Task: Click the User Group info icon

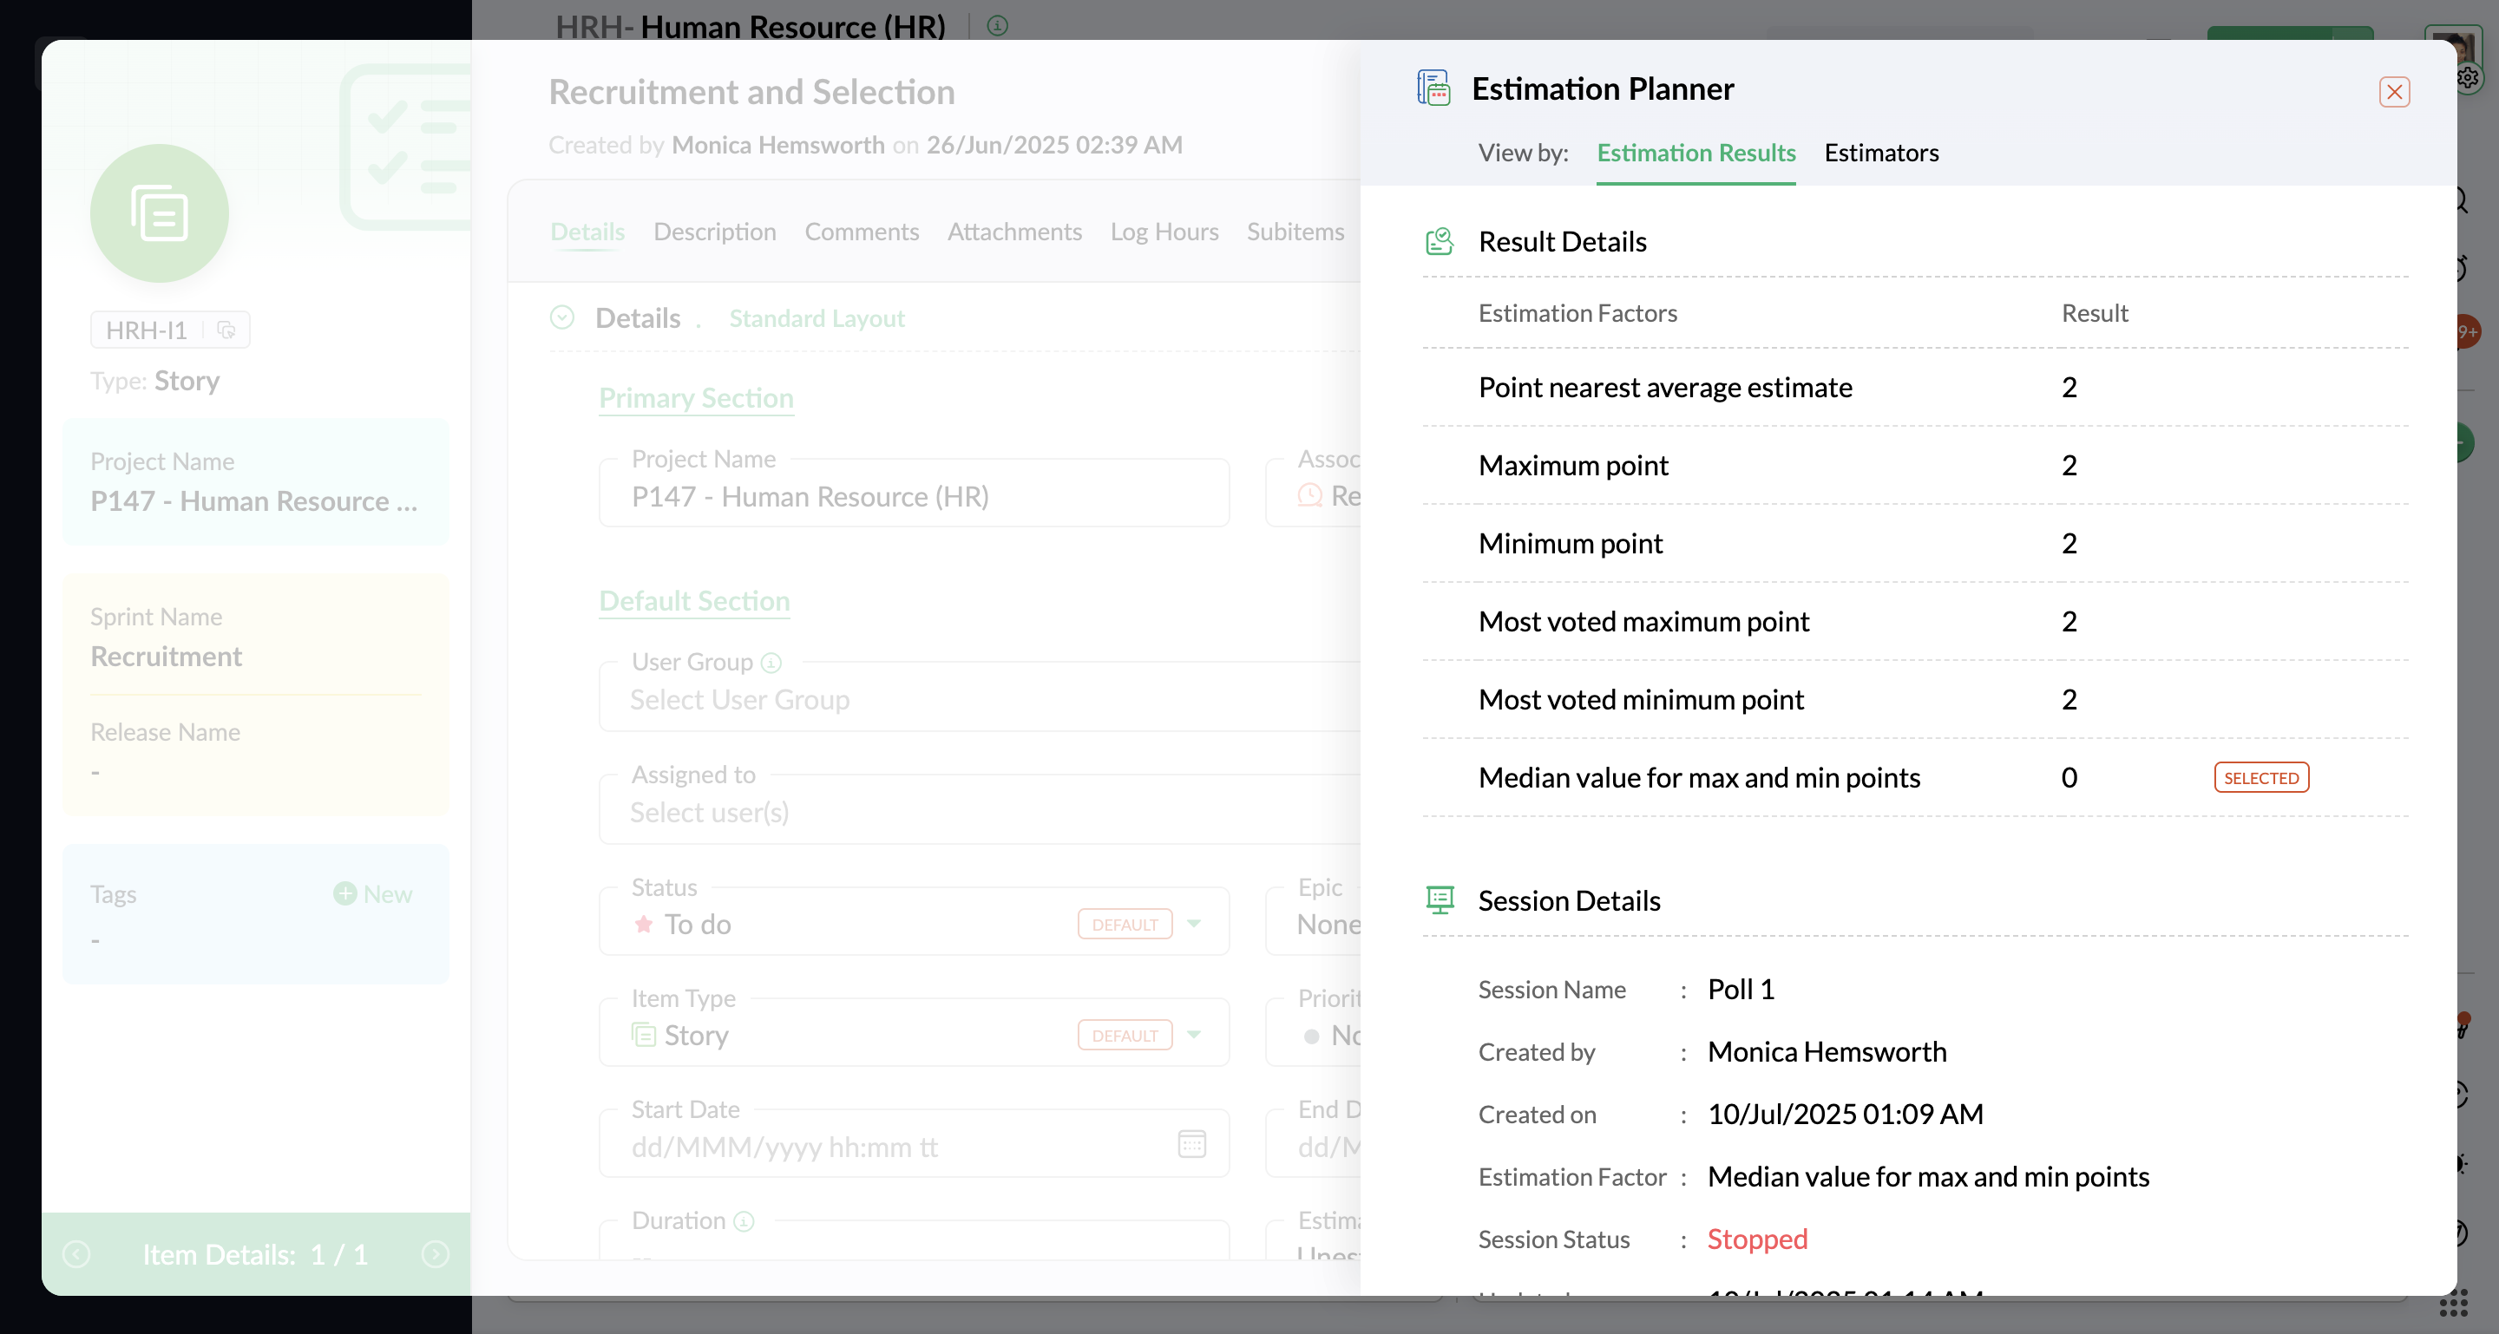Action: tap(771, 662)
